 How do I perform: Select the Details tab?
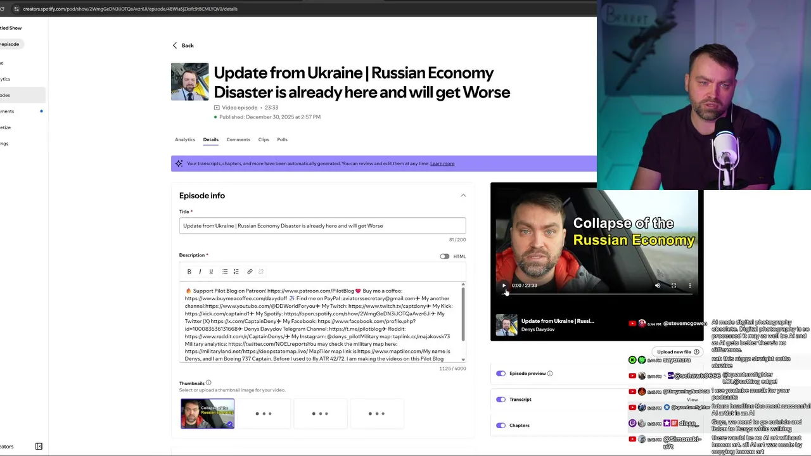[210, 139]
